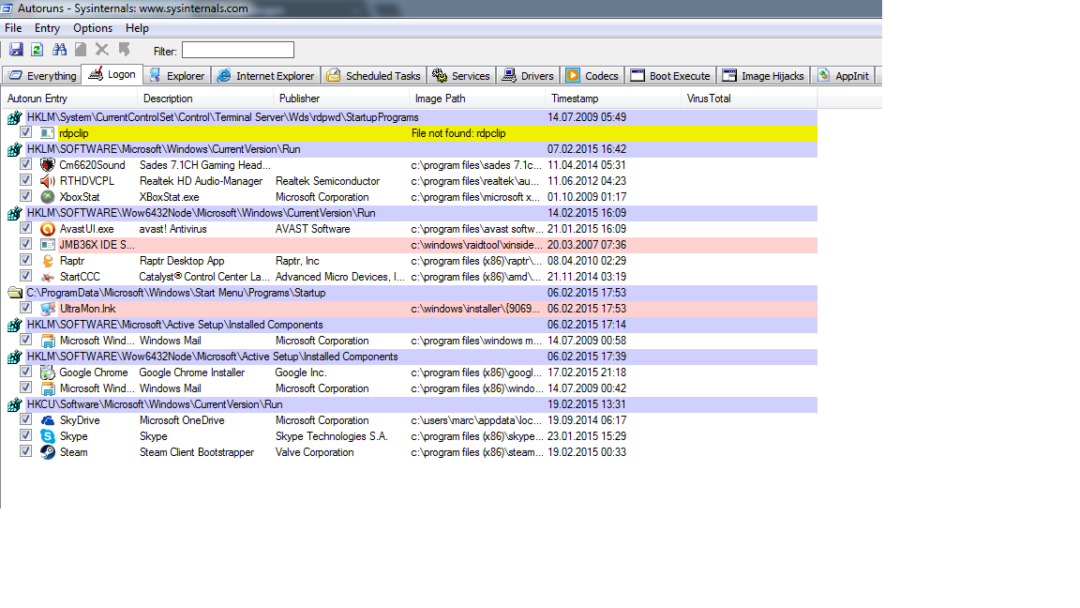This screenshot has height=608, width=1080.
Task: Click the Delete X toolbar icon
Action: pyautogui.click(x=102, y=50)
